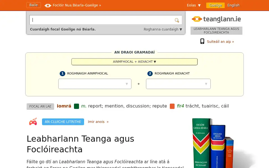Open Foclóir Nua Béarla-Gaeilge link
The image size is (269, 168).
point(77,5)
